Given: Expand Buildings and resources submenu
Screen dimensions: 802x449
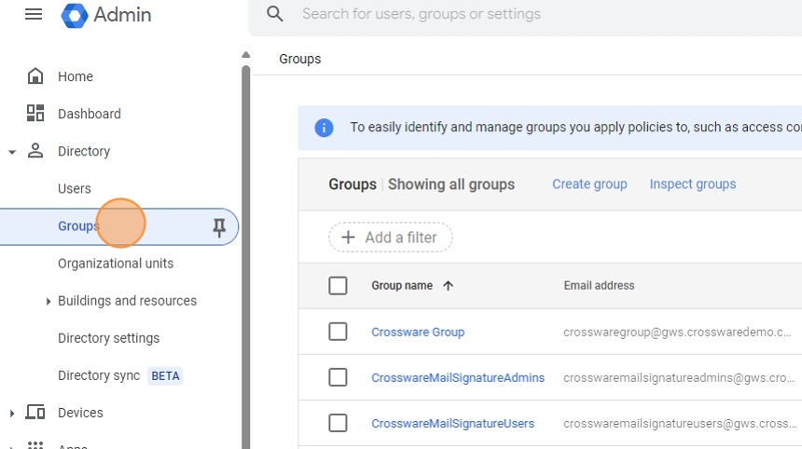Looking at the screenshot, I should pyautogui.click(x=48, y=301).
